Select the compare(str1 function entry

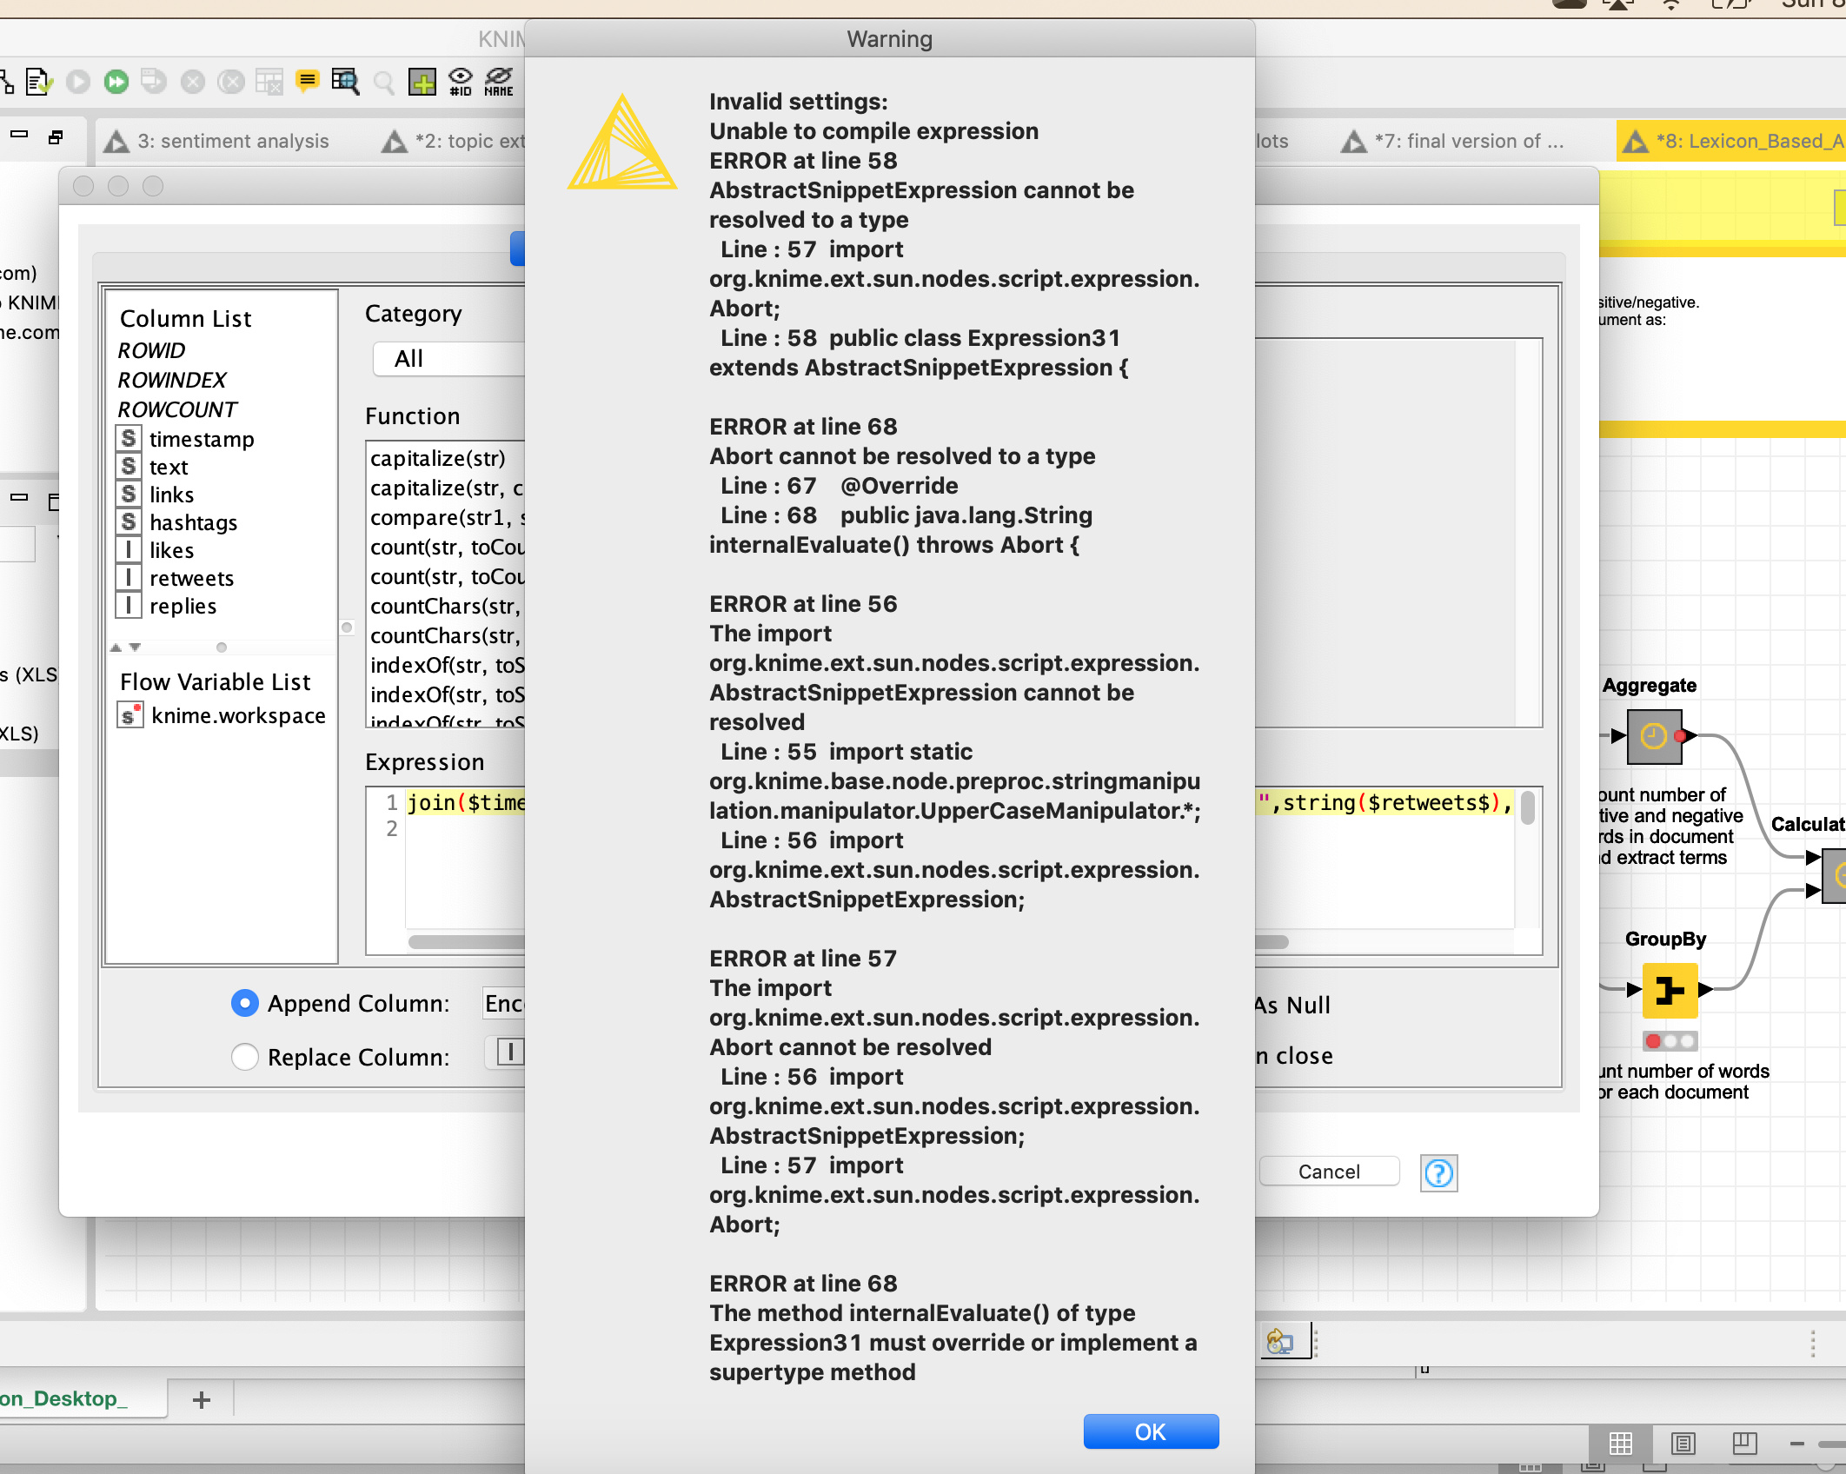coord(447,517)
